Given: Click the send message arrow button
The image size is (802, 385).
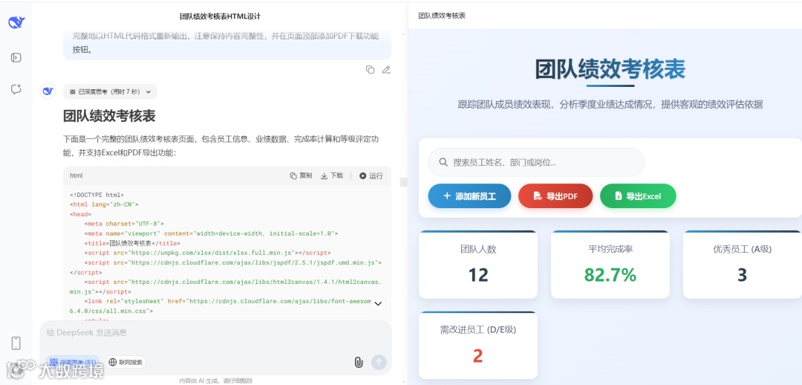Looking at the screenshot, I should (379, 363).
